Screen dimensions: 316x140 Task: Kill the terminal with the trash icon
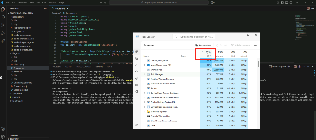(x=299, y=67)
